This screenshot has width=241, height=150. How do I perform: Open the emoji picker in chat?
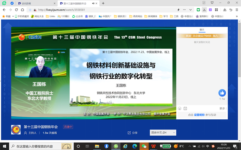point(180,108)
